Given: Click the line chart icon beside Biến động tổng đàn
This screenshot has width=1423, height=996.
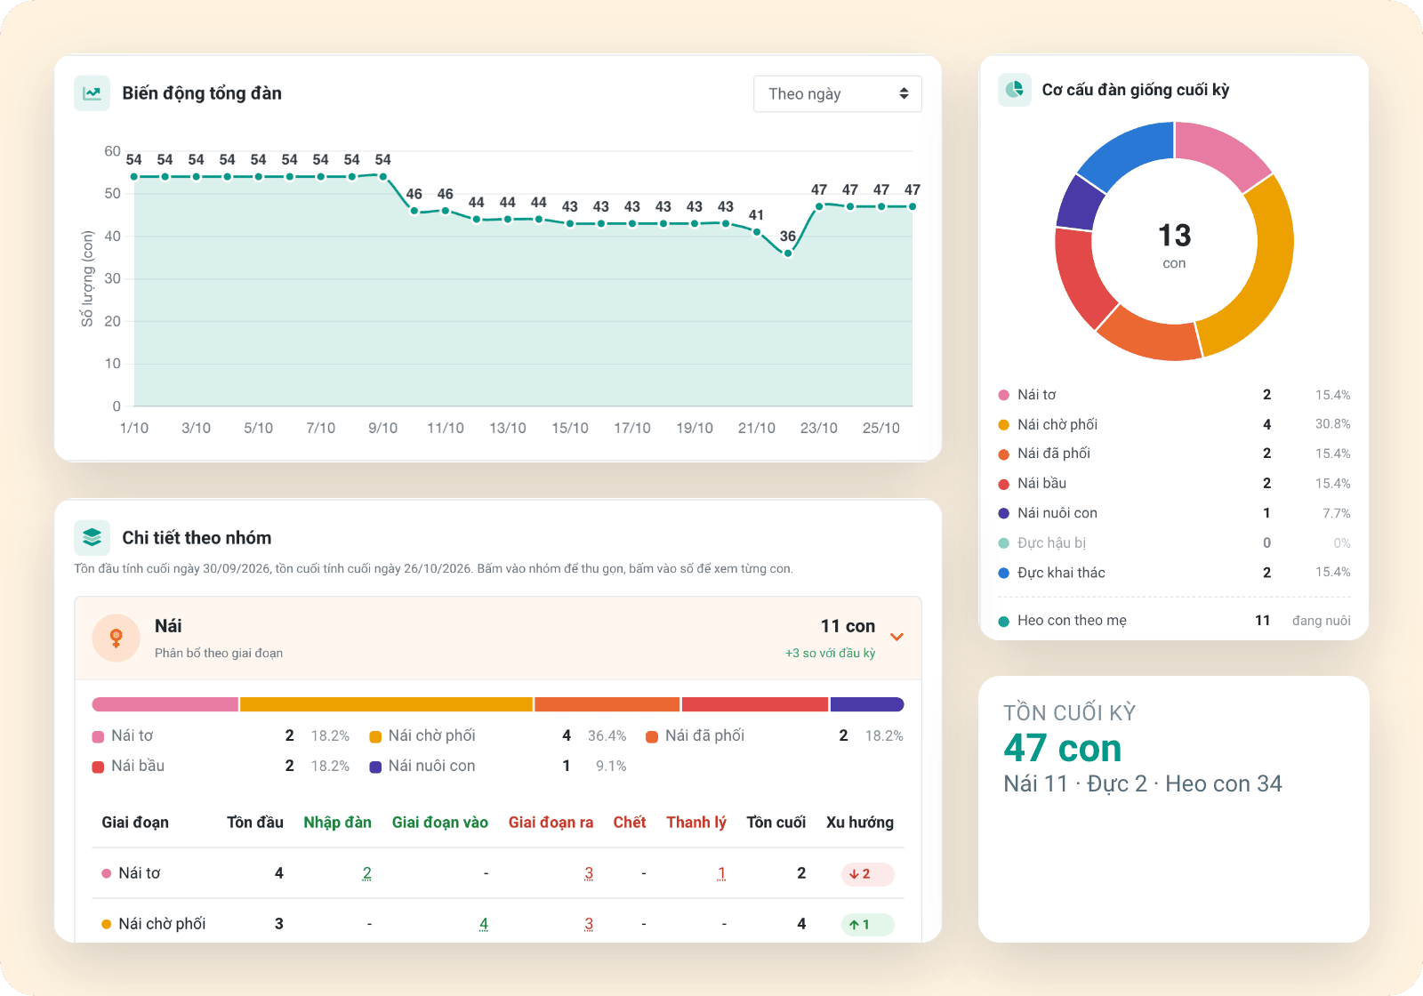Looking at the screenshot, I should point(92,93).
